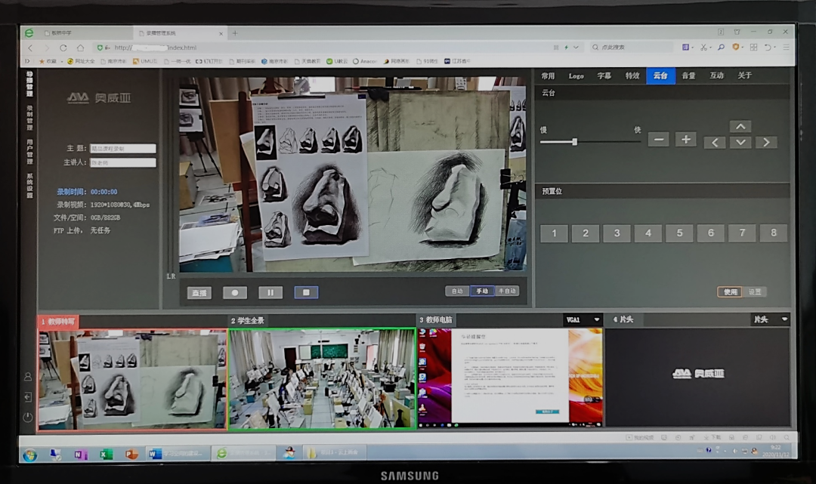This screenshot has height=484, width=816.
Task: Tilt the camera down with the down arrow
Action: click(740, 143)
